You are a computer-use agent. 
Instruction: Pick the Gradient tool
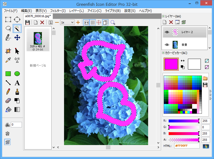coord(17,110)
